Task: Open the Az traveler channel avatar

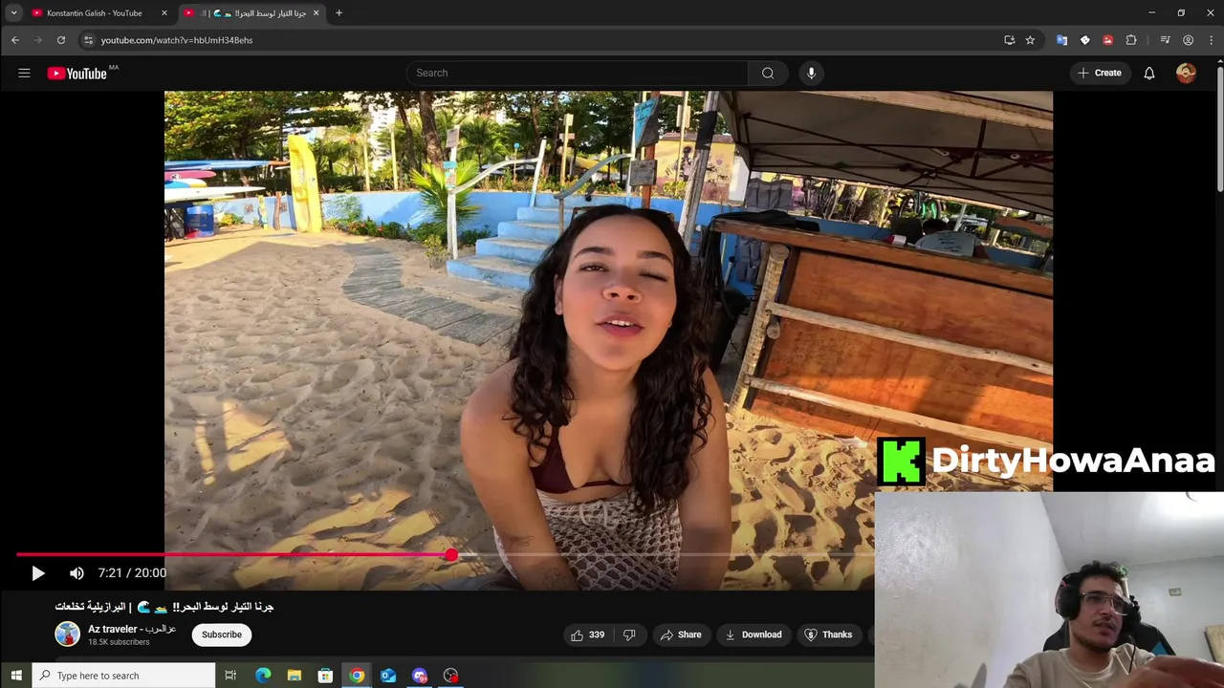Action: tap(67, 634)
